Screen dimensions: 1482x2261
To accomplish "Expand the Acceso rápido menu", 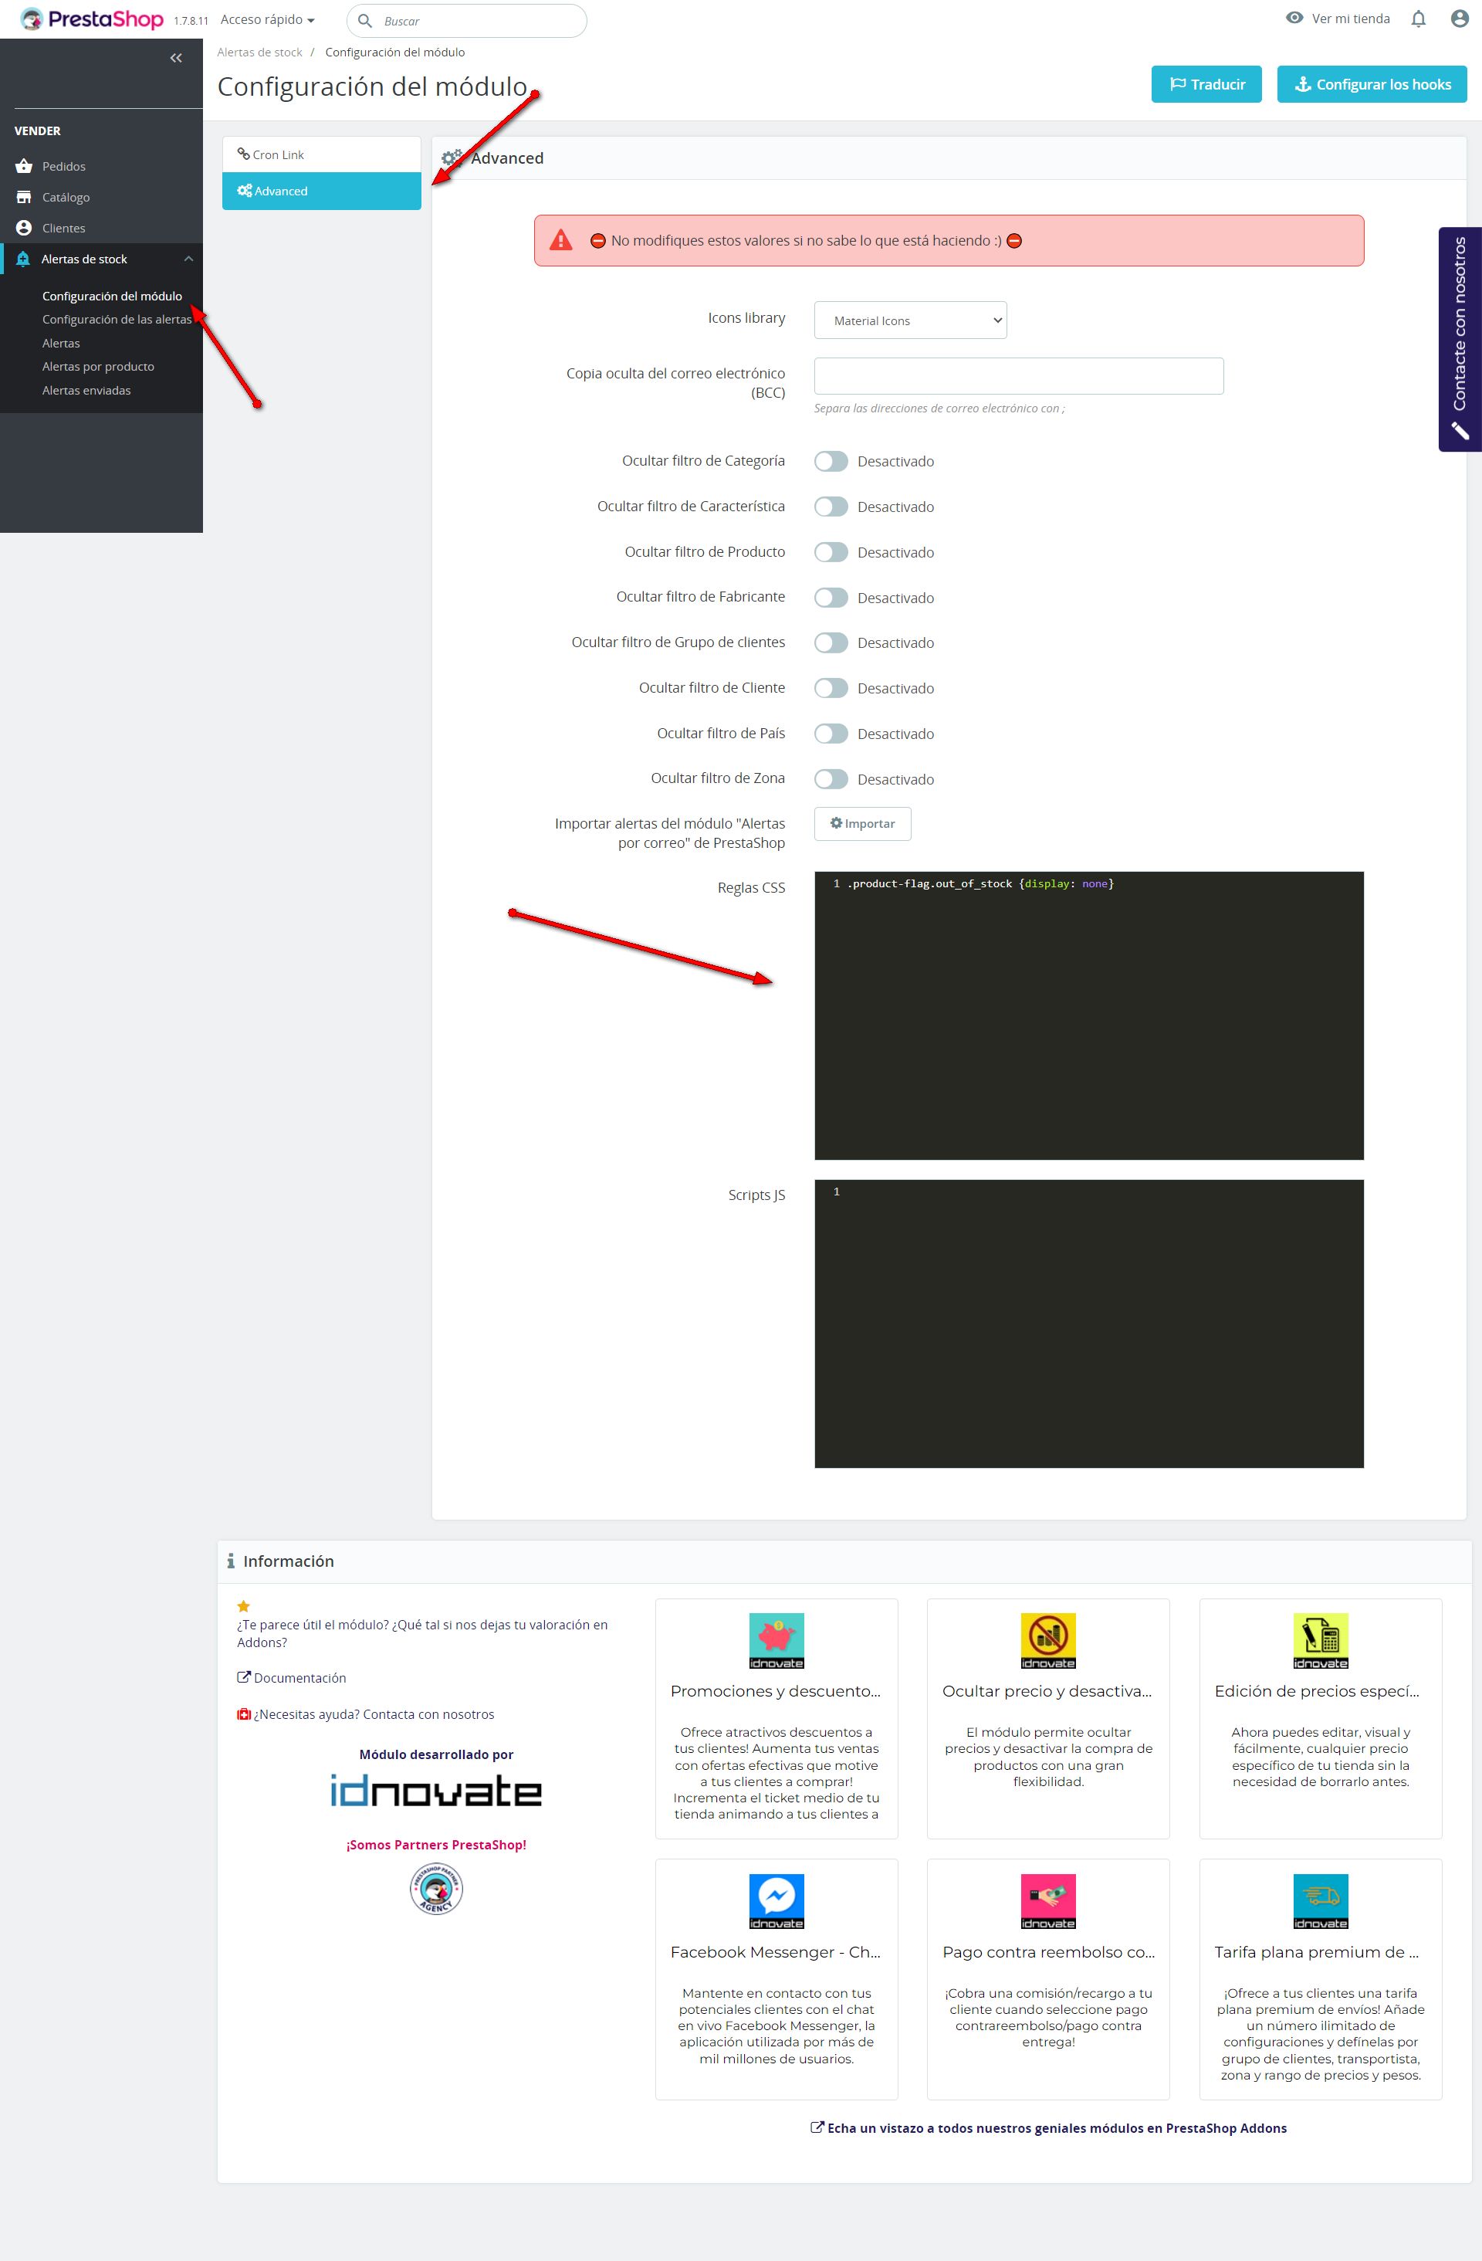I will tap(267, 20).
